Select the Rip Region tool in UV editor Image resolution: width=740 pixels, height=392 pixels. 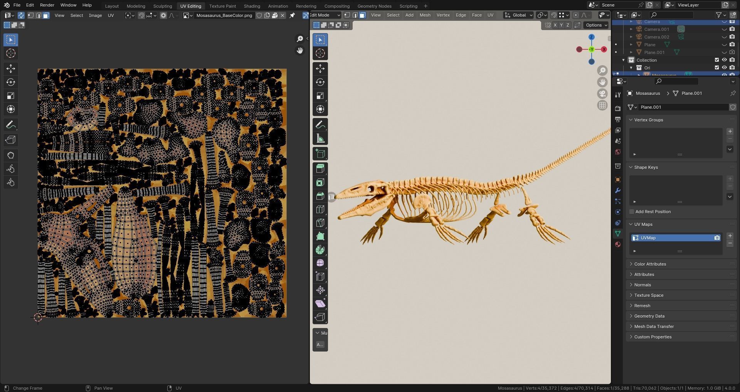coord(11,140)
